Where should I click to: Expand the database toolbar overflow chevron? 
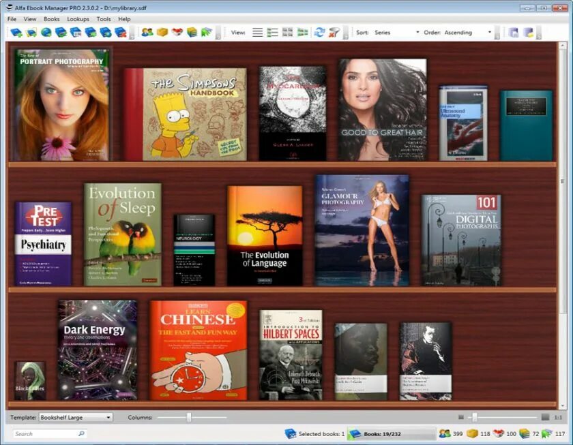pyautogui.click(x=539, y=33)
